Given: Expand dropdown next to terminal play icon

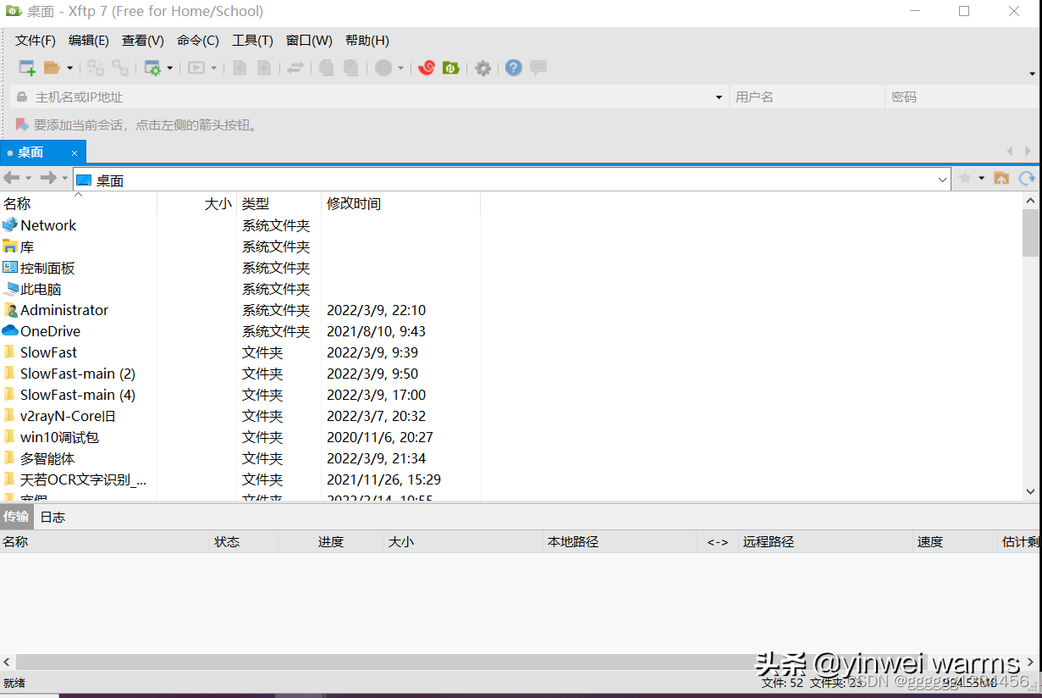Looking at the screenshot, I should [x=213, y=68].
